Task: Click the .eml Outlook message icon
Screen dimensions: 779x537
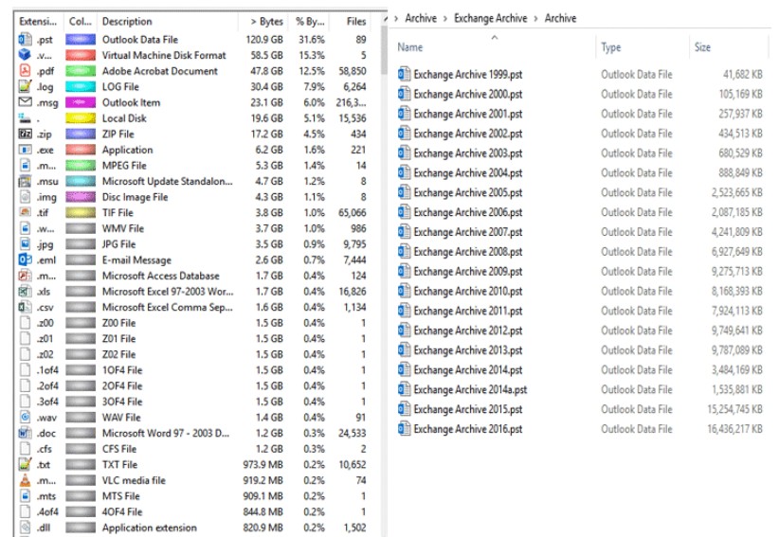Action: click(x=25, y=260)
